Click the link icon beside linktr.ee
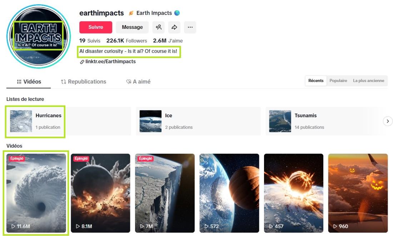 pyautogui.click(x=82, y=62)
